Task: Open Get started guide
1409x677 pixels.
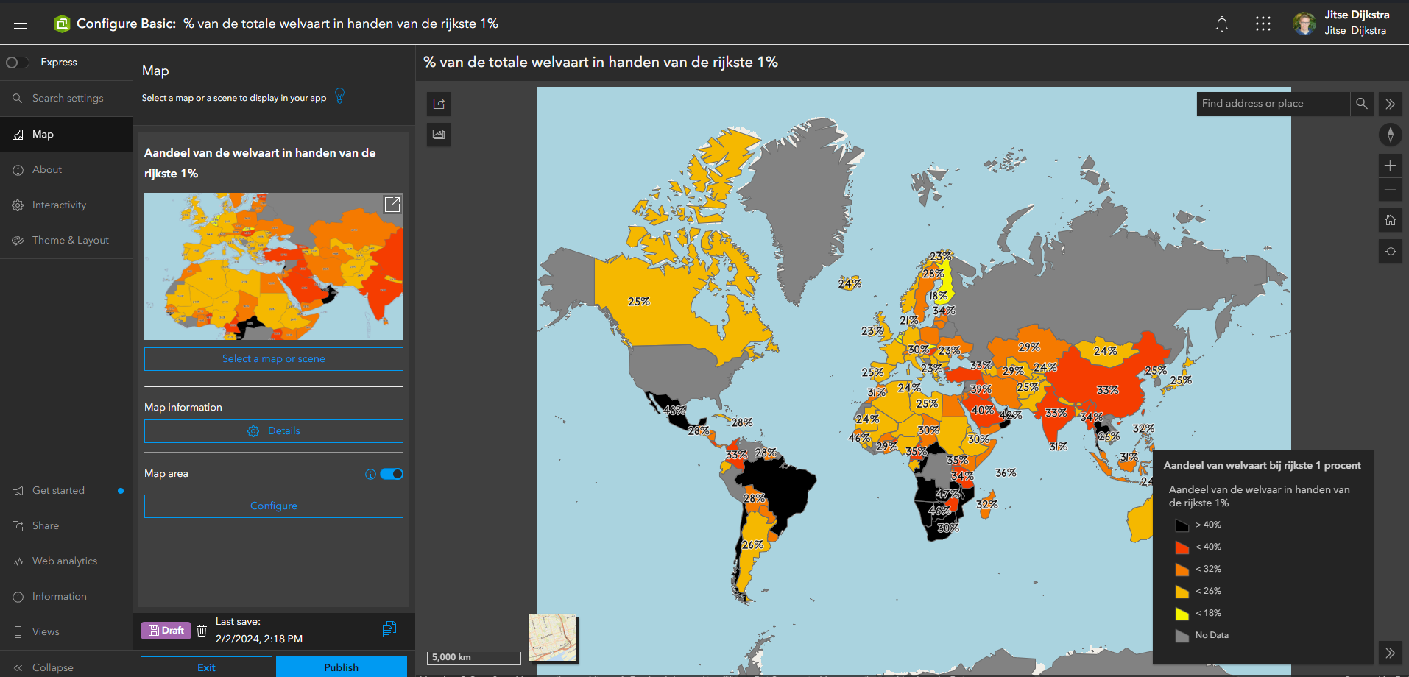Action: click(66, 490)
